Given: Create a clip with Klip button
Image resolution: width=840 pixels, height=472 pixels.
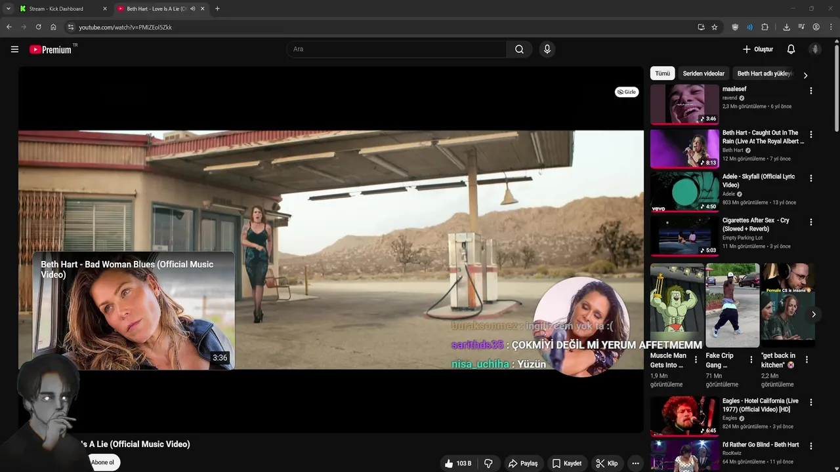Looking at the screenshot, I should tap(607, 463).
